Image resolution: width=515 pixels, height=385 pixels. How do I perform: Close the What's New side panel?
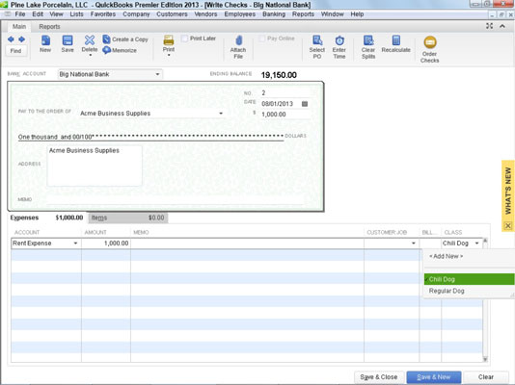tap(508, 225)
